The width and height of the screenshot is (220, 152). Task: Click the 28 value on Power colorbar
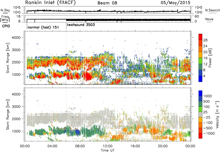205,40
